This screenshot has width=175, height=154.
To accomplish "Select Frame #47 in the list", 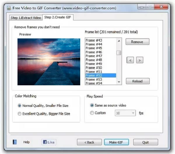I will 101,56.
